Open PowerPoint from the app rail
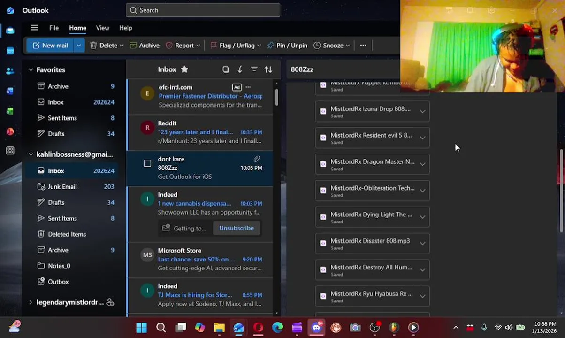This screenshot has height=338, width=565. click(x=10, y=131)
